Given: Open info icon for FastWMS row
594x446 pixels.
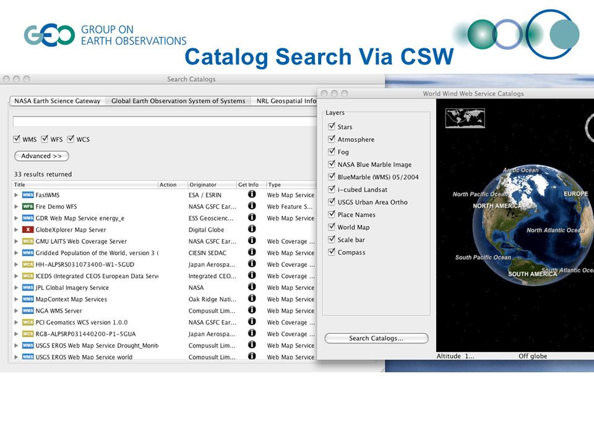Looking at the screenshot, I should (252, 194).
